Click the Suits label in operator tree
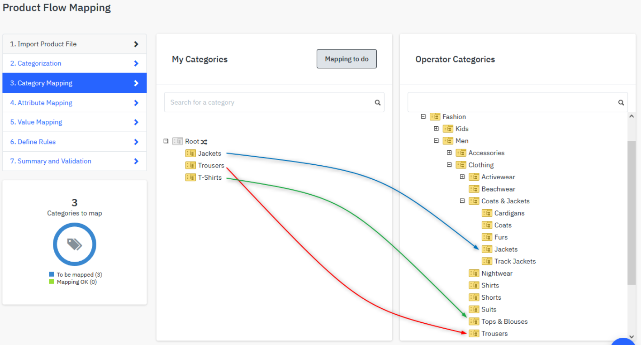The image size is (641, 345). [x=489, y=309]
